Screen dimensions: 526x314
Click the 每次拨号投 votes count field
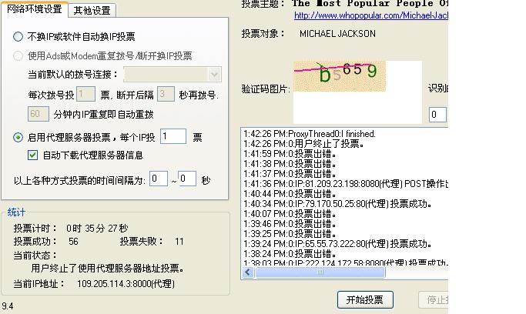(x=86, y=94)
